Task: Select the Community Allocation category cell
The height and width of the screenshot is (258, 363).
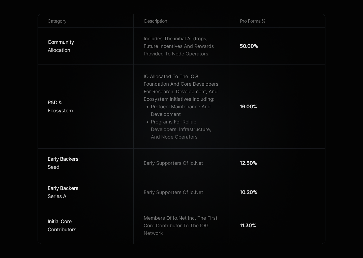Action: tap(61, 46)
